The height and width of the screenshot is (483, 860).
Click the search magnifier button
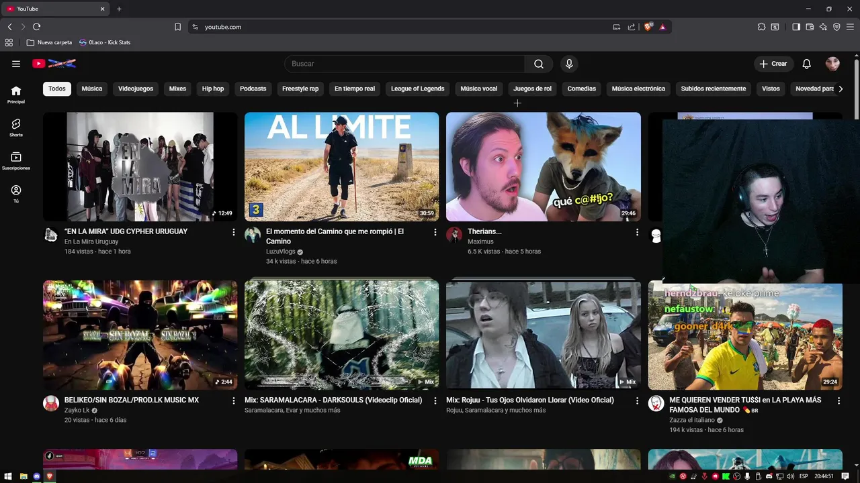(539, 64)
